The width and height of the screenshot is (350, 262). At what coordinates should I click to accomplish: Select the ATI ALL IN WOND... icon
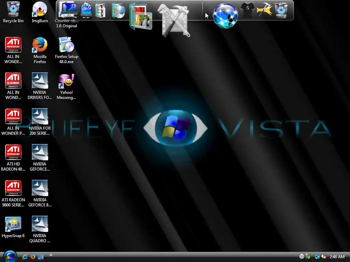coord(13,86)
